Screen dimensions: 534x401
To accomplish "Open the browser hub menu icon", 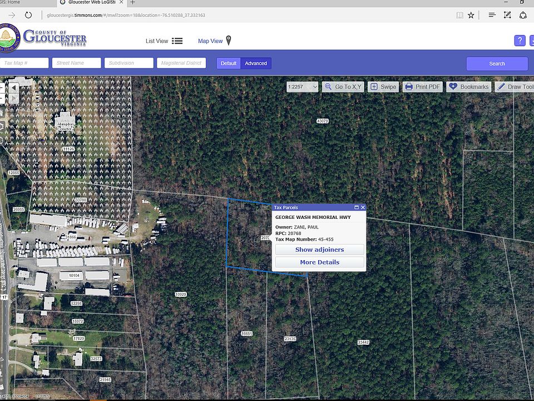I will point(492,15).
